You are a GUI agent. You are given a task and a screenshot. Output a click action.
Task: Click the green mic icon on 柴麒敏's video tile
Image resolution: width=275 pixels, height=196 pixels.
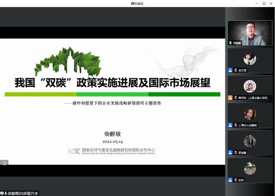coord(231,43)
